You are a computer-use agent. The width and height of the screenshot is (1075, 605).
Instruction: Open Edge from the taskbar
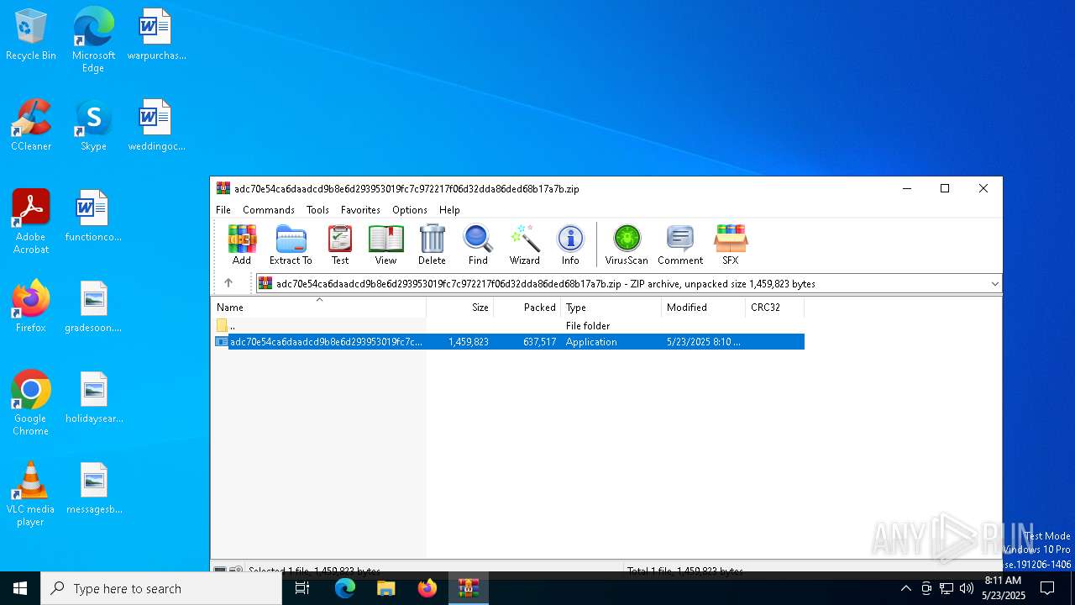[x=345, y=588]
